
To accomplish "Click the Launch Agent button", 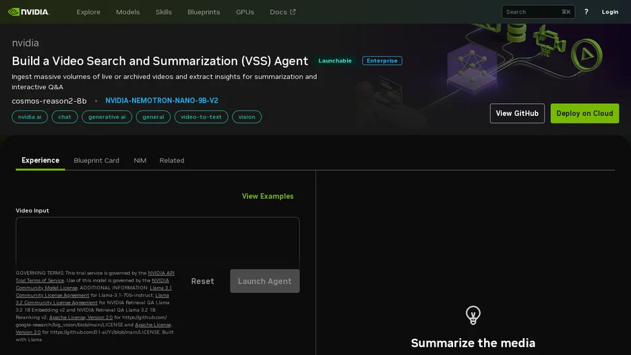I will (x=265, y=281).
